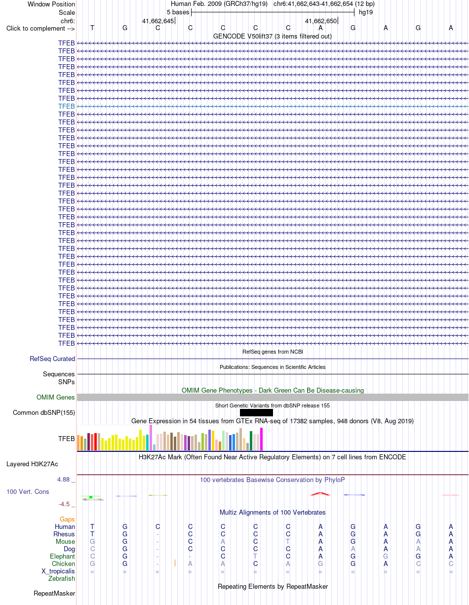Image resolution: width=469 pixels, height=605 pixels.
Task: Open the OMIM Genes track label
Action: click(x=56, y=398)
